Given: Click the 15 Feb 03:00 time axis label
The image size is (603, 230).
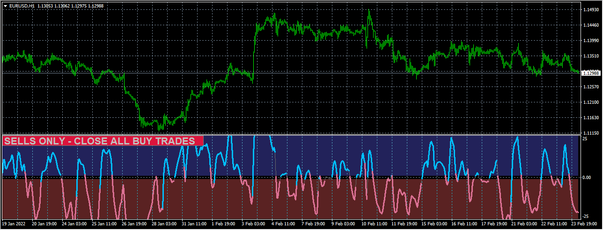Looking at the screenshot, I should click(x=434, y=223).
